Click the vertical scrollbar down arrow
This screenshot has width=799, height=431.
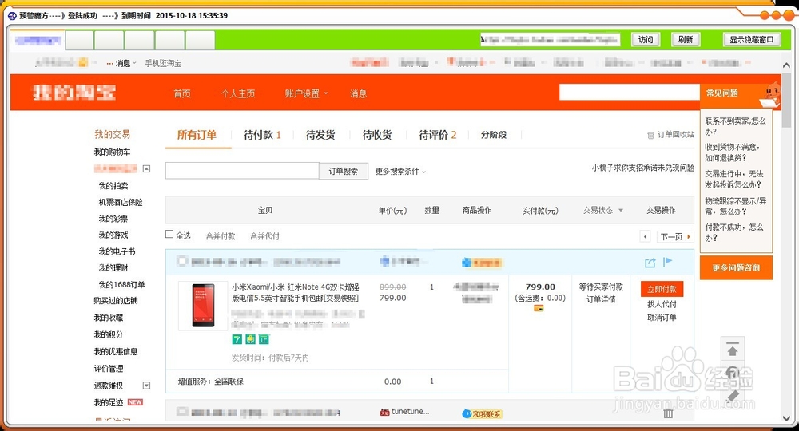pyautogui.click(x=786, y=418)
